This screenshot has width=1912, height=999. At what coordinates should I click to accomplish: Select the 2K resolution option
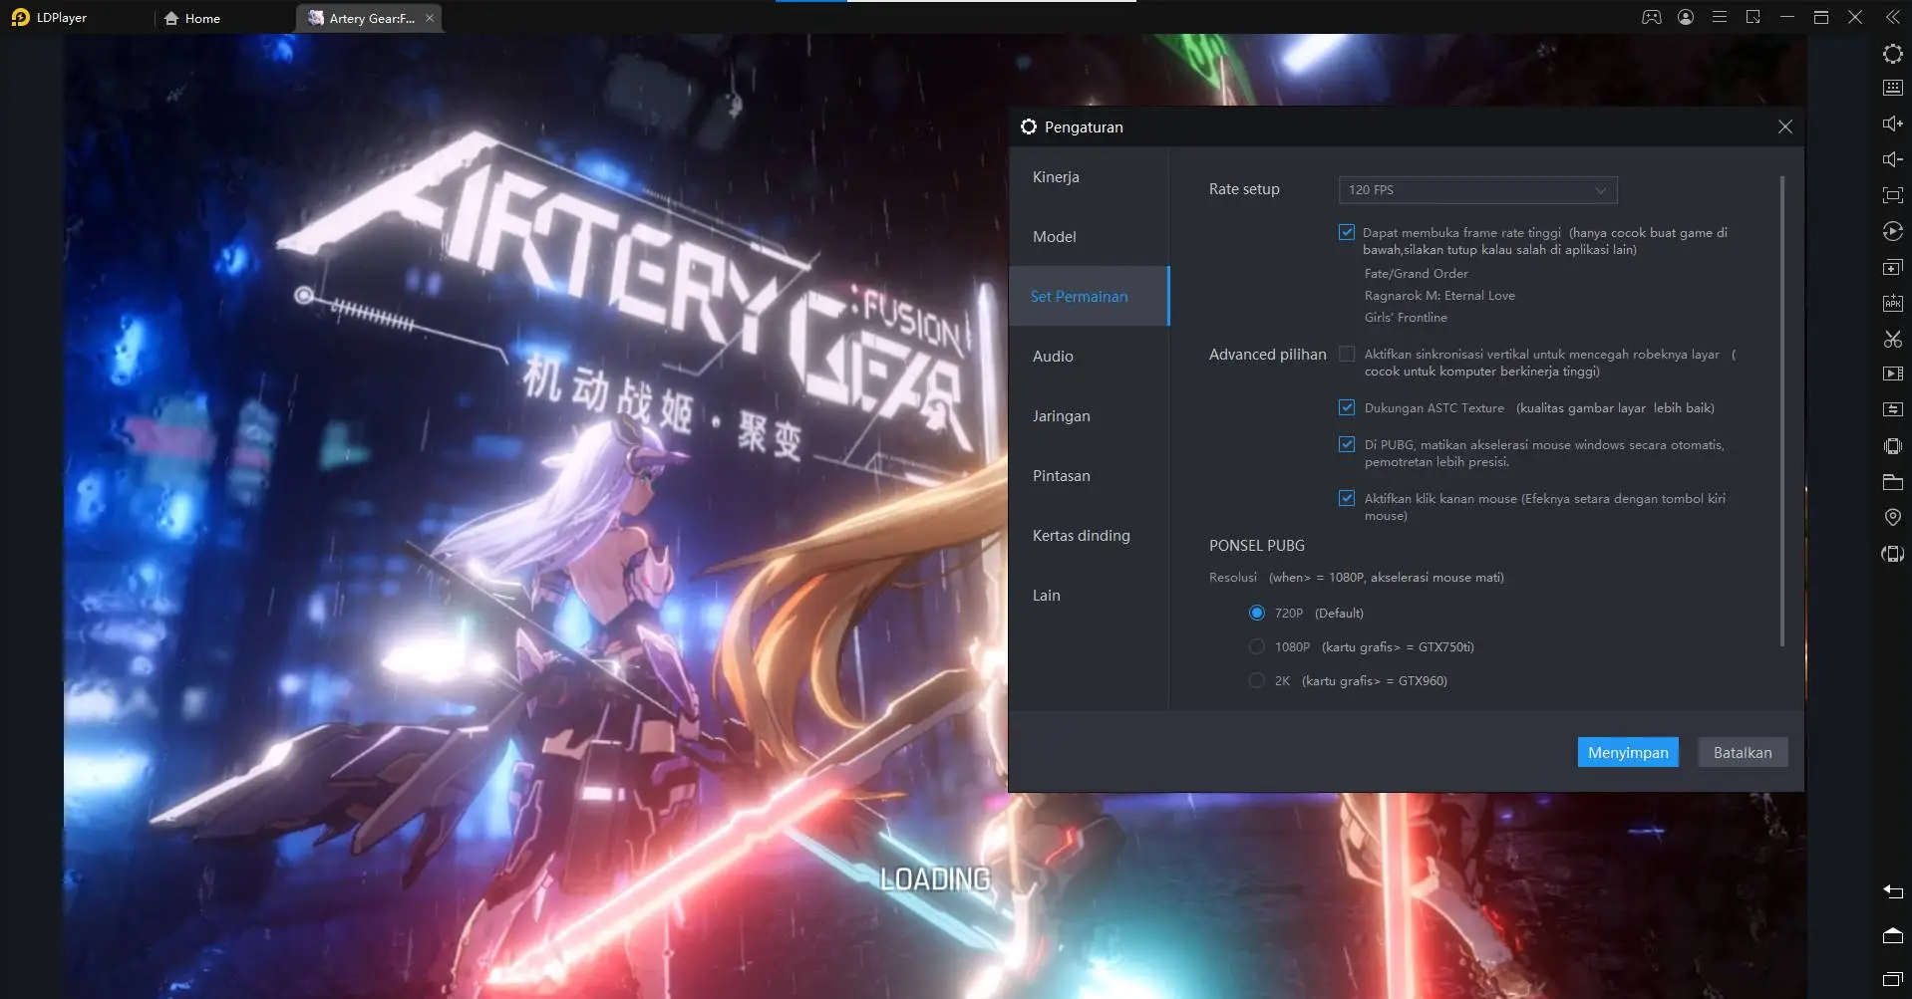(1257, 680)
